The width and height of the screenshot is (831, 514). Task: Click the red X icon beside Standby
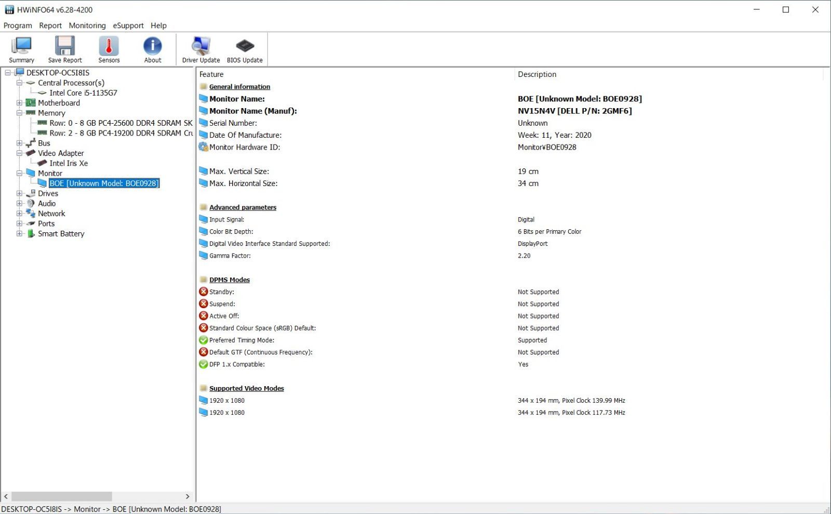coord(204,292)
